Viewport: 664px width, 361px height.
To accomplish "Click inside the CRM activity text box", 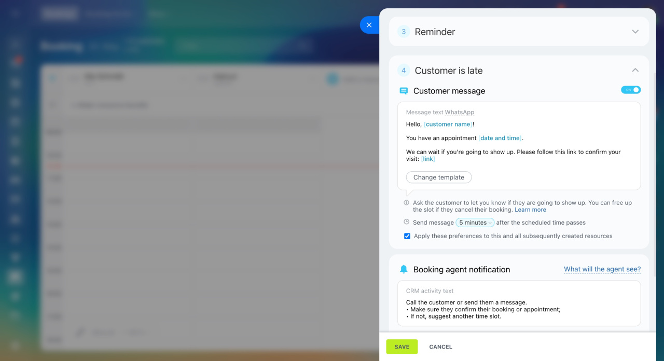I will pos(519,303).
